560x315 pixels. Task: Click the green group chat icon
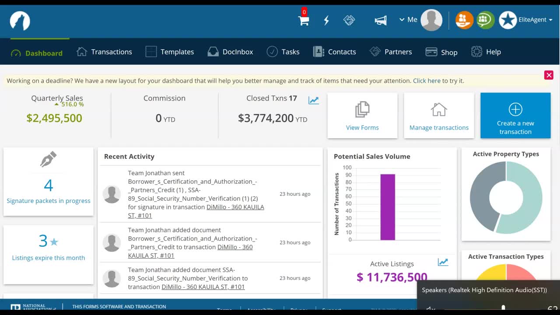485,20
